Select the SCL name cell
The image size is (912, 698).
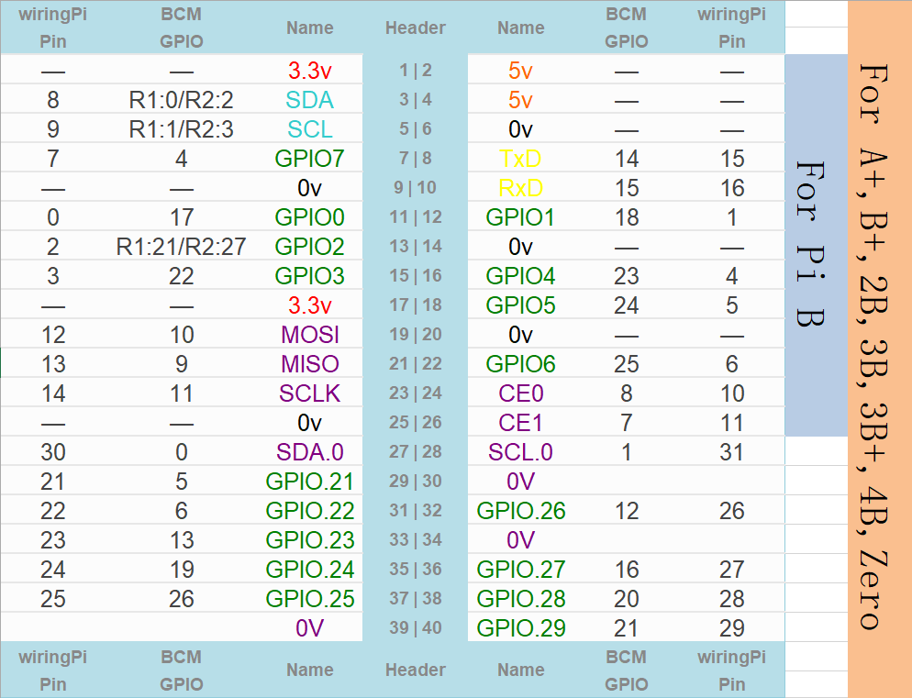click(x=309, y=129)
